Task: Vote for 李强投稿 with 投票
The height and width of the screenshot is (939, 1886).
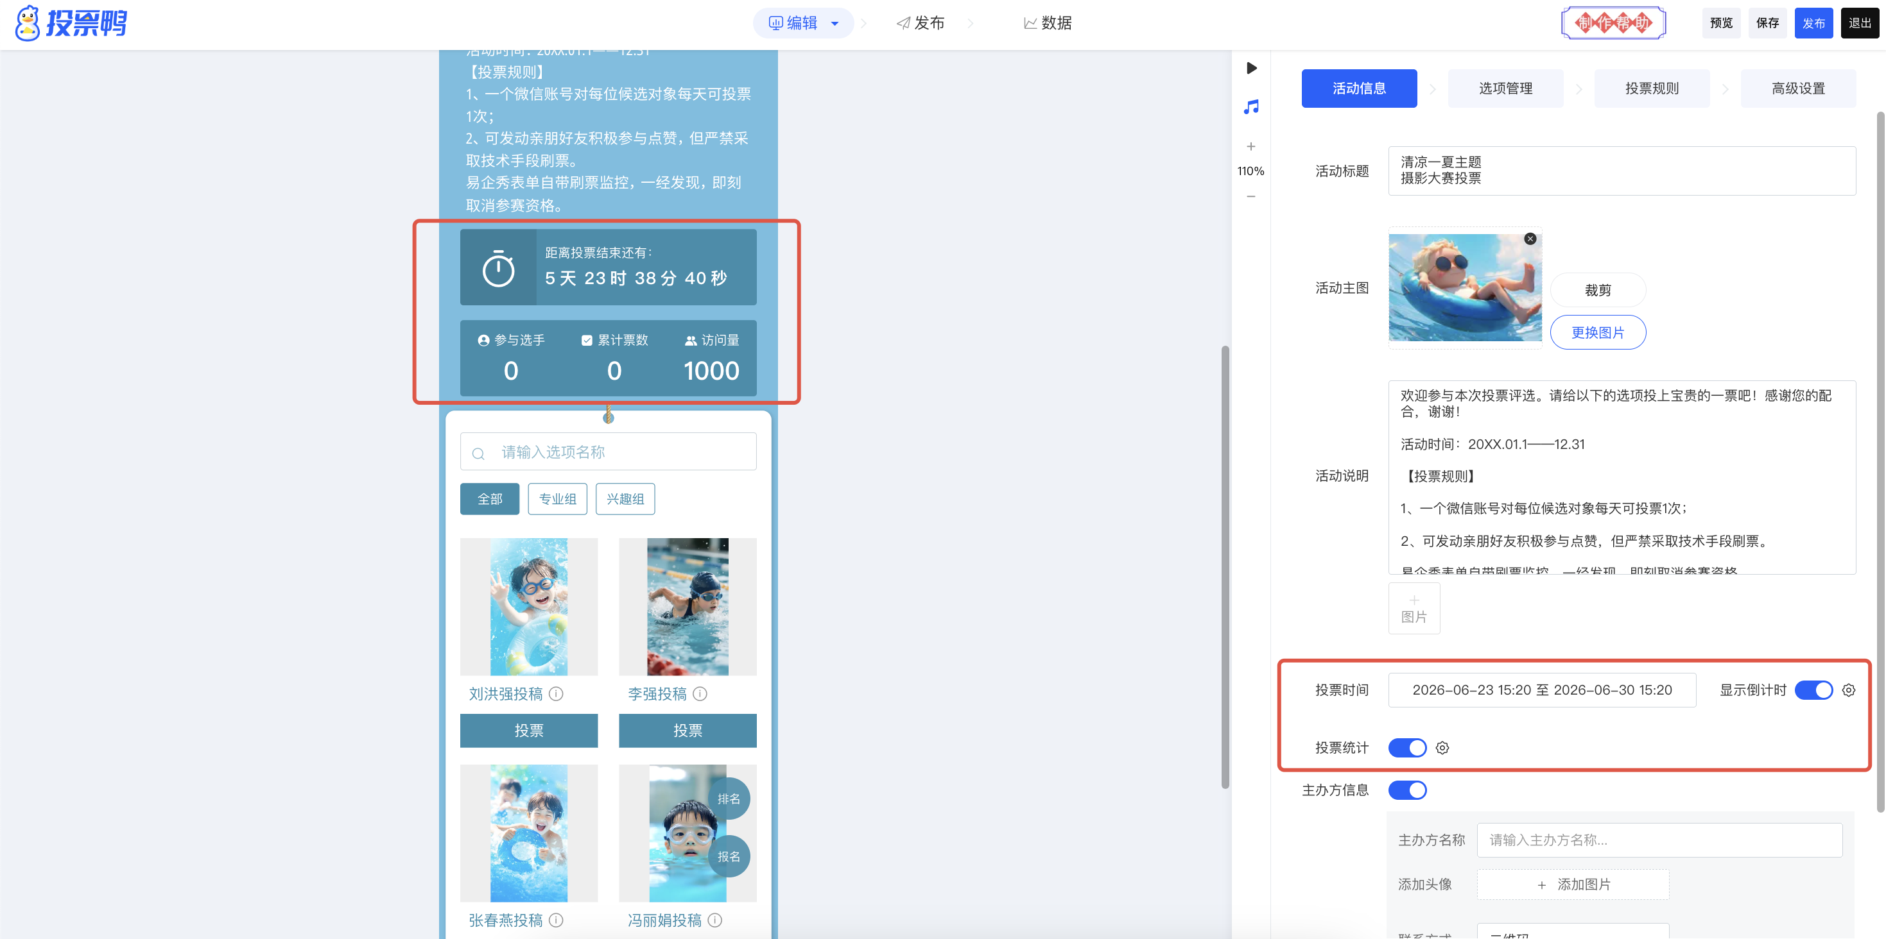Action: pyautogui.click(x=688, y=730)
